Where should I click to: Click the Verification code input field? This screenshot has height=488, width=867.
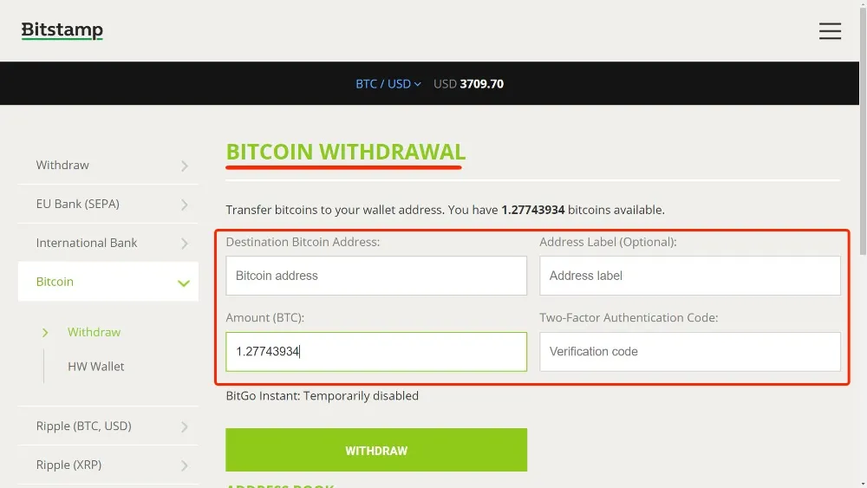point(690,352)
